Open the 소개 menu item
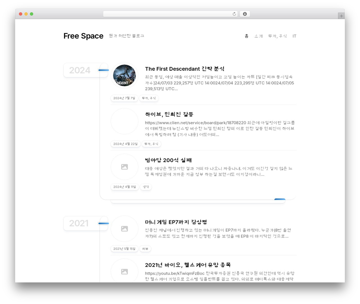 258,36
